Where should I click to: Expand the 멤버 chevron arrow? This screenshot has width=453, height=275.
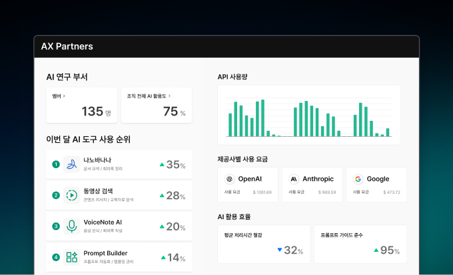tap(64, 96)
